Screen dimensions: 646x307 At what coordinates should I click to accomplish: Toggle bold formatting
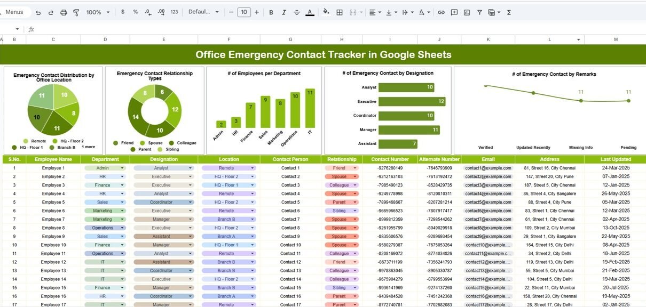pyautogui.click(x=271, y=12)
